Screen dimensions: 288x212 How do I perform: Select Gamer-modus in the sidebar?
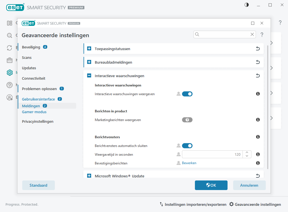[34, 112]
